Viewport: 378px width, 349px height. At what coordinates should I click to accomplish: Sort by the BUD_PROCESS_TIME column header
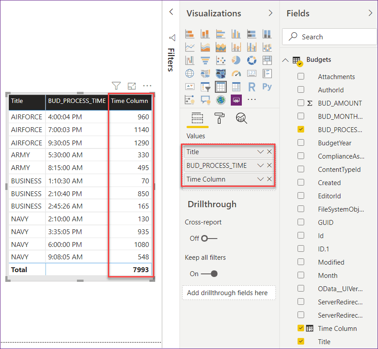[76, 102]
